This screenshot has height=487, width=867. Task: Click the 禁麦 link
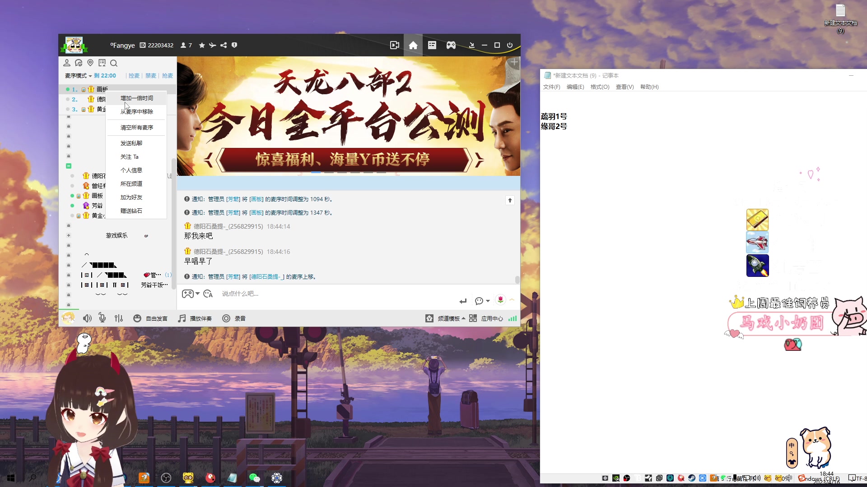tap(151, 76)
